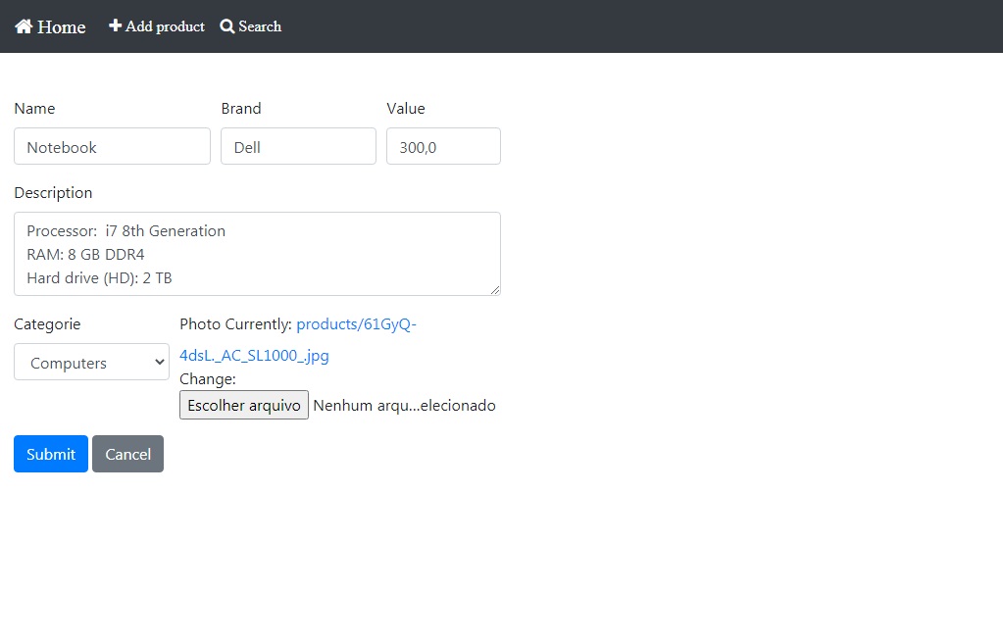Viewport: 1003px width, 642px height.
Task: Click the Value field with 300,0
Action: [x=443, y=145]
